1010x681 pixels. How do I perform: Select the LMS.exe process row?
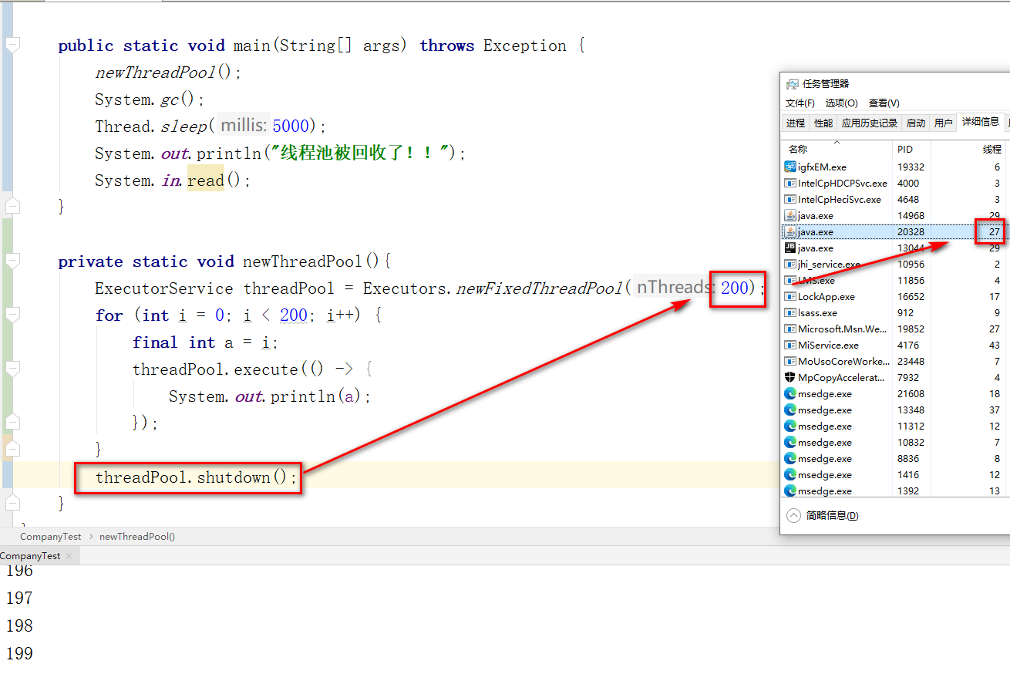[894, 280]
